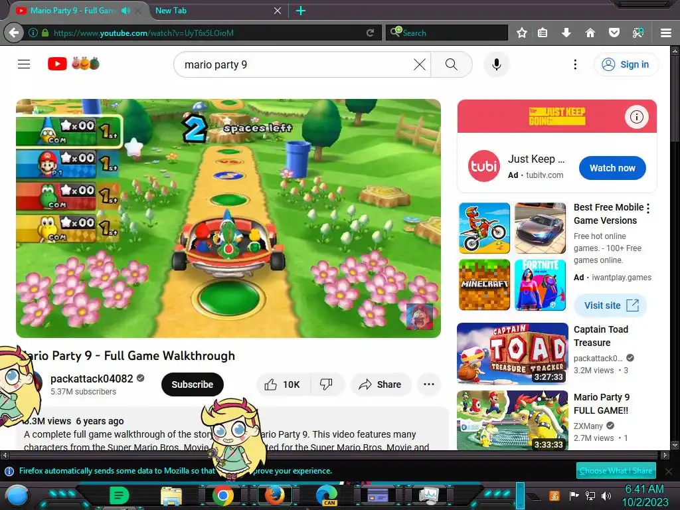Image resolution: width=680 pixels, height=510 pixels.
Task: Subscribe to packattack04082 channel
Action: pyautogui.click(x=192, y=384)
